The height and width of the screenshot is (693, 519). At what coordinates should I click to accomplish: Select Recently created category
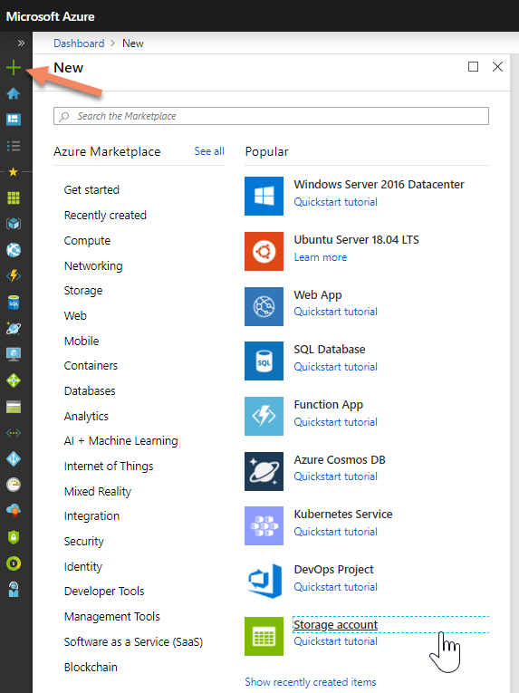105,216
